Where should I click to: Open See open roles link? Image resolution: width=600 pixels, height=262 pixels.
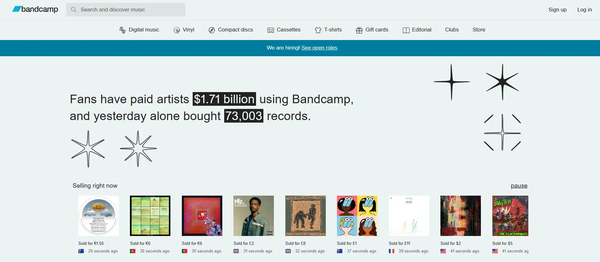click(x=319, y=48)
